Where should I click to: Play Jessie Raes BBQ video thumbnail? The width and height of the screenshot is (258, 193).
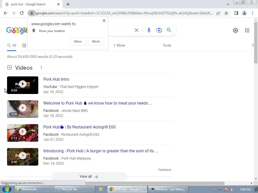click(23, 109)
